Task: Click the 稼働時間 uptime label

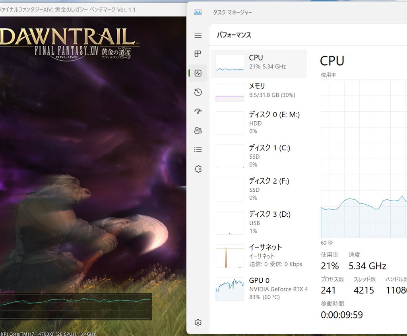Action: (x=332, y=303)
